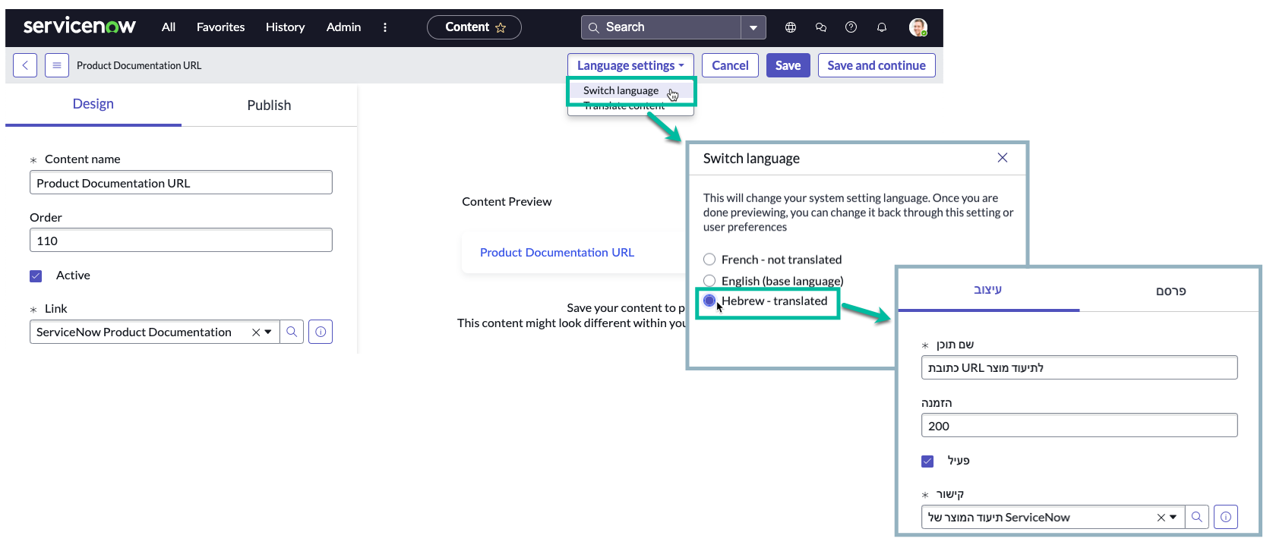This screenshot has height=548, width=1273.
Task: Click the Cancel button
Action: (730, 65)
